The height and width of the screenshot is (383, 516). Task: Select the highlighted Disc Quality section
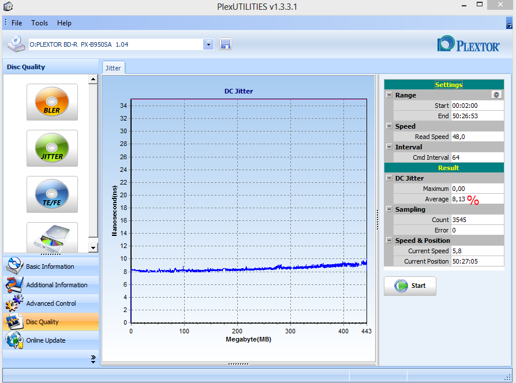(x=51, y=321)
